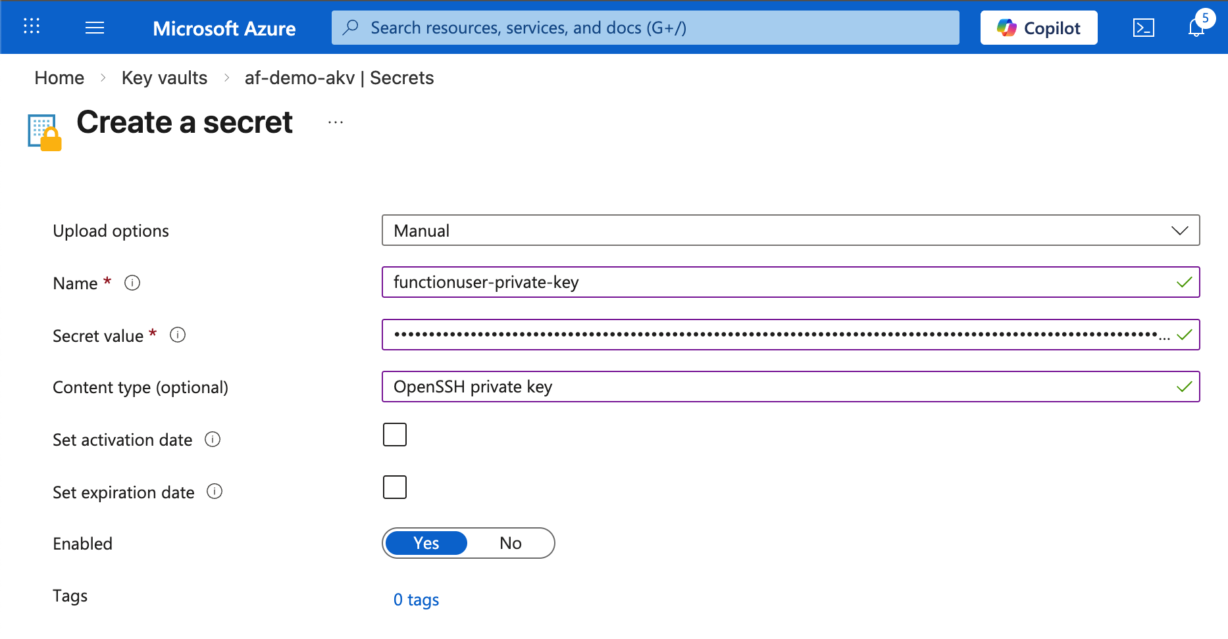Show info for Set expiration date

pyautogui.click(x=215, y=492)
